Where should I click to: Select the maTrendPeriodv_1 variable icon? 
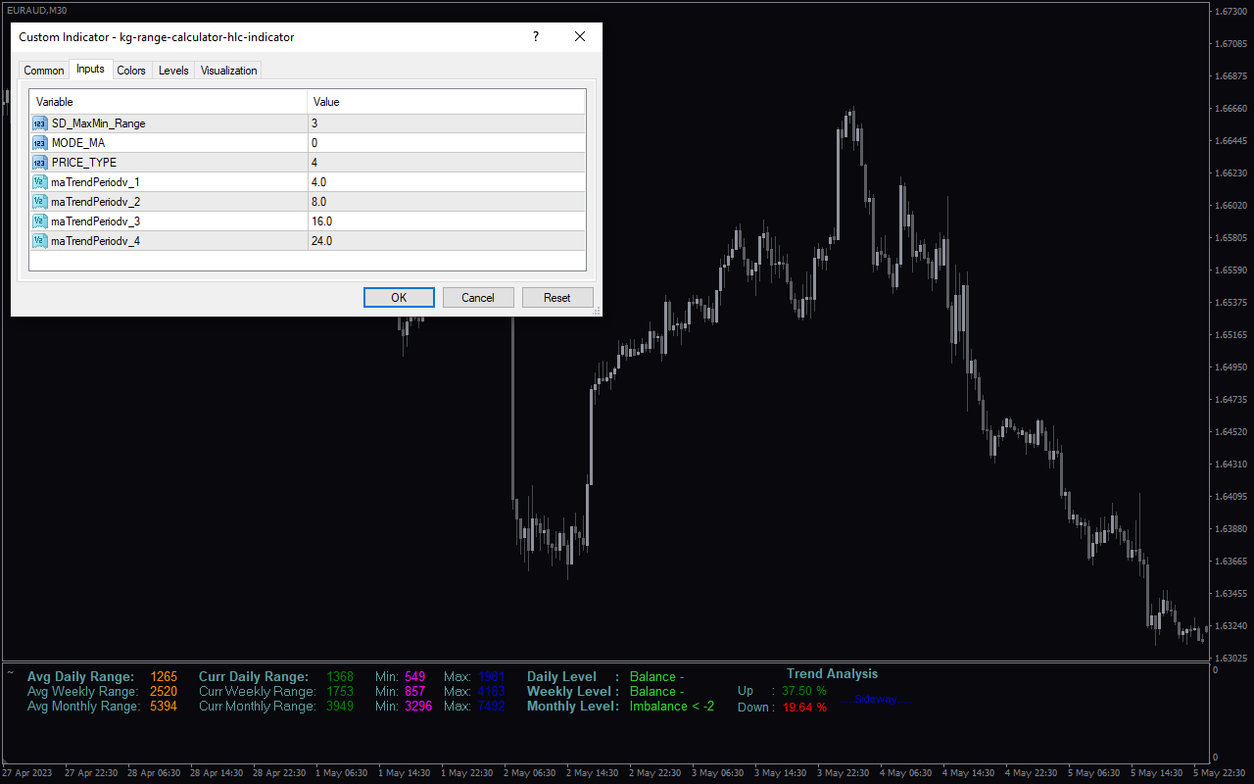(40, 182)
